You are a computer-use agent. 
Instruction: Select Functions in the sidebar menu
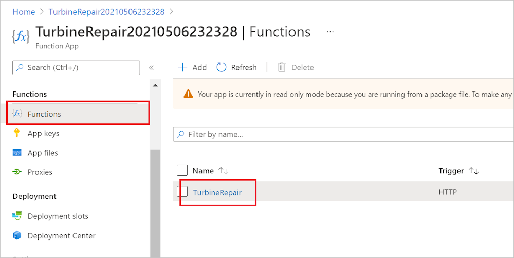(x=78, y=114)
